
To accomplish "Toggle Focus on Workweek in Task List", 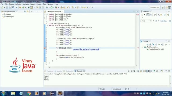I will coord(155,15).
